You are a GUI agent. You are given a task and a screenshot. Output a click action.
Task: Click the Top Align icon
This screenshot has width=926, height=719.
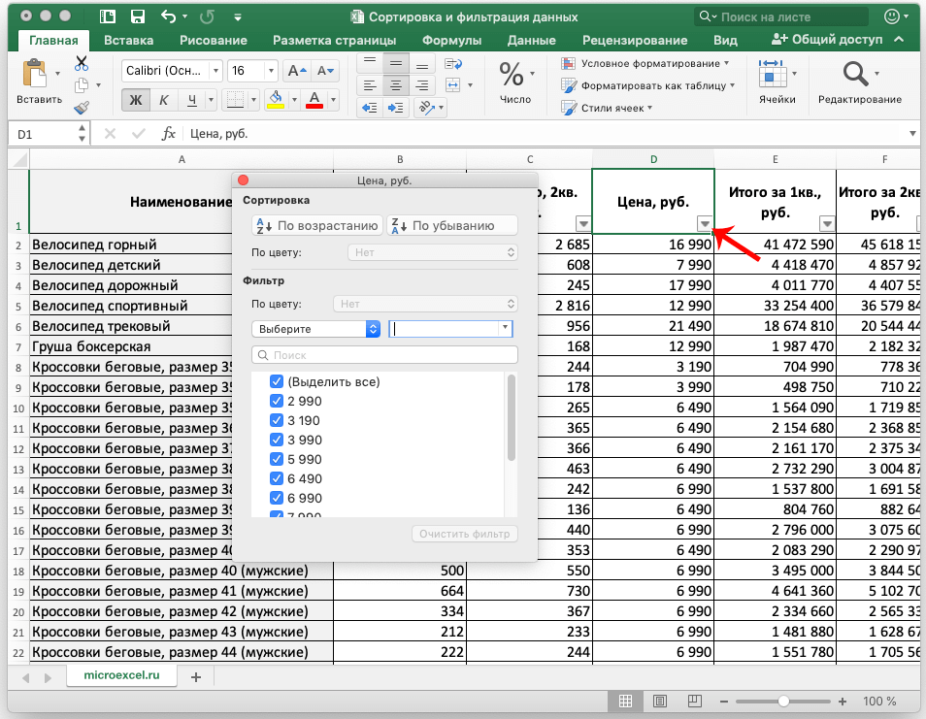[x=370, y=62]
